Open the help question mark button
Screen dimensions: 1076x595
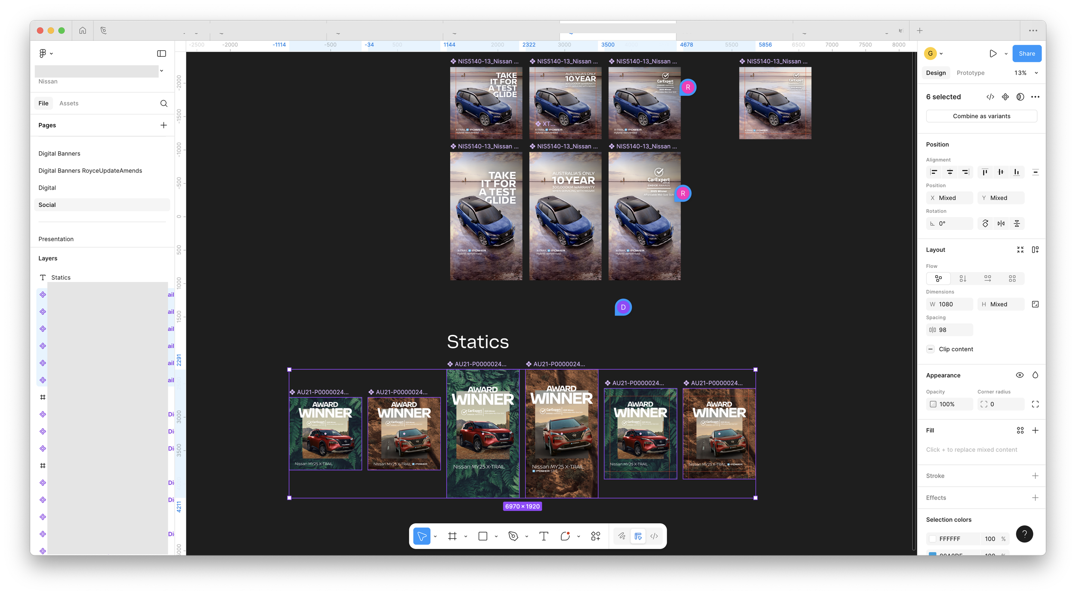pyautogui.click(x=1024, y=534)
